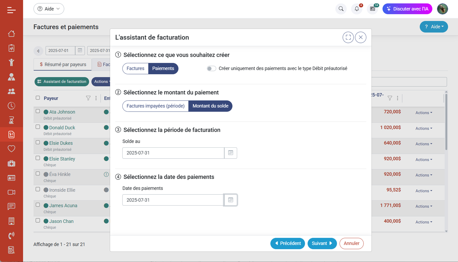
Task: Open the group of people sidebar icon
Action: 11,91
